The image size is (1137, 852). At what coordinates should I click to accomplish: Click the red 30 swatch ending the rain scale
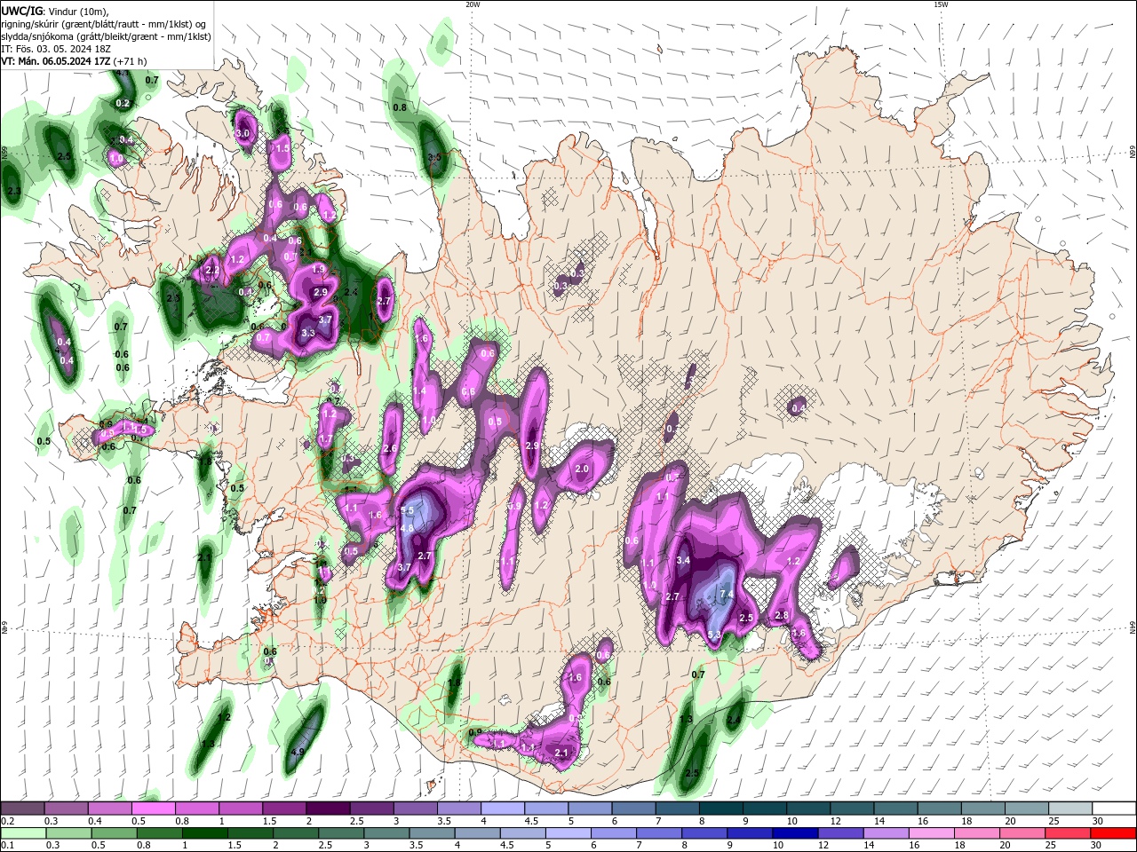tap(1113, 833)
